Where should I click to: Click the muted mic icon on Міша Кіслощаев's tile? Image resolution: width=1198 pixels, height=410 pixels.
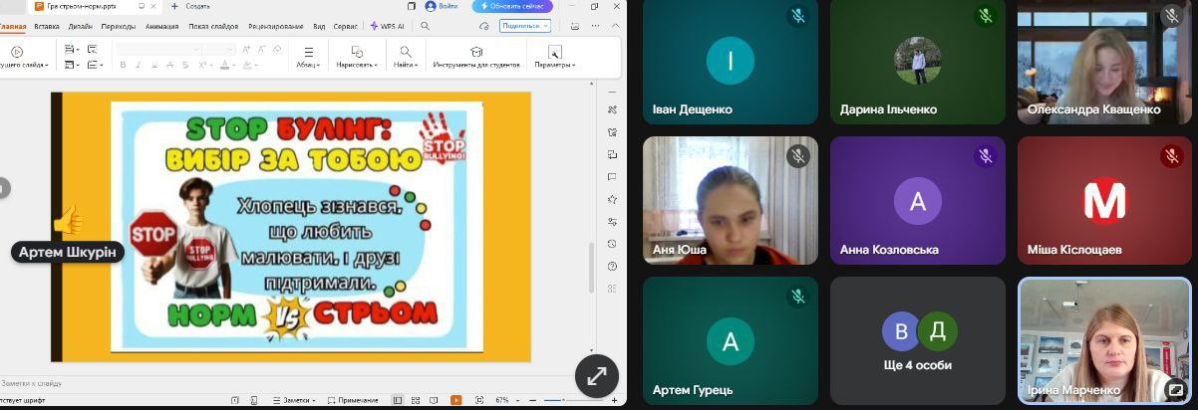coord(1171,155)
